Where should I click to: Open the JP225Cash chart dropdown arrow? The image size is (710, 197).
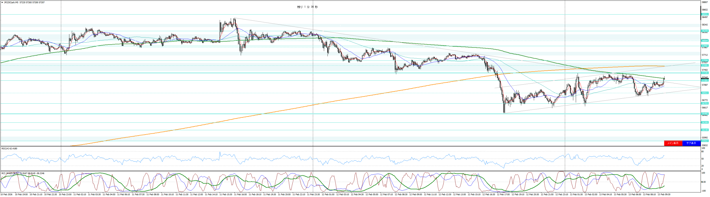(x=2, y=2)
